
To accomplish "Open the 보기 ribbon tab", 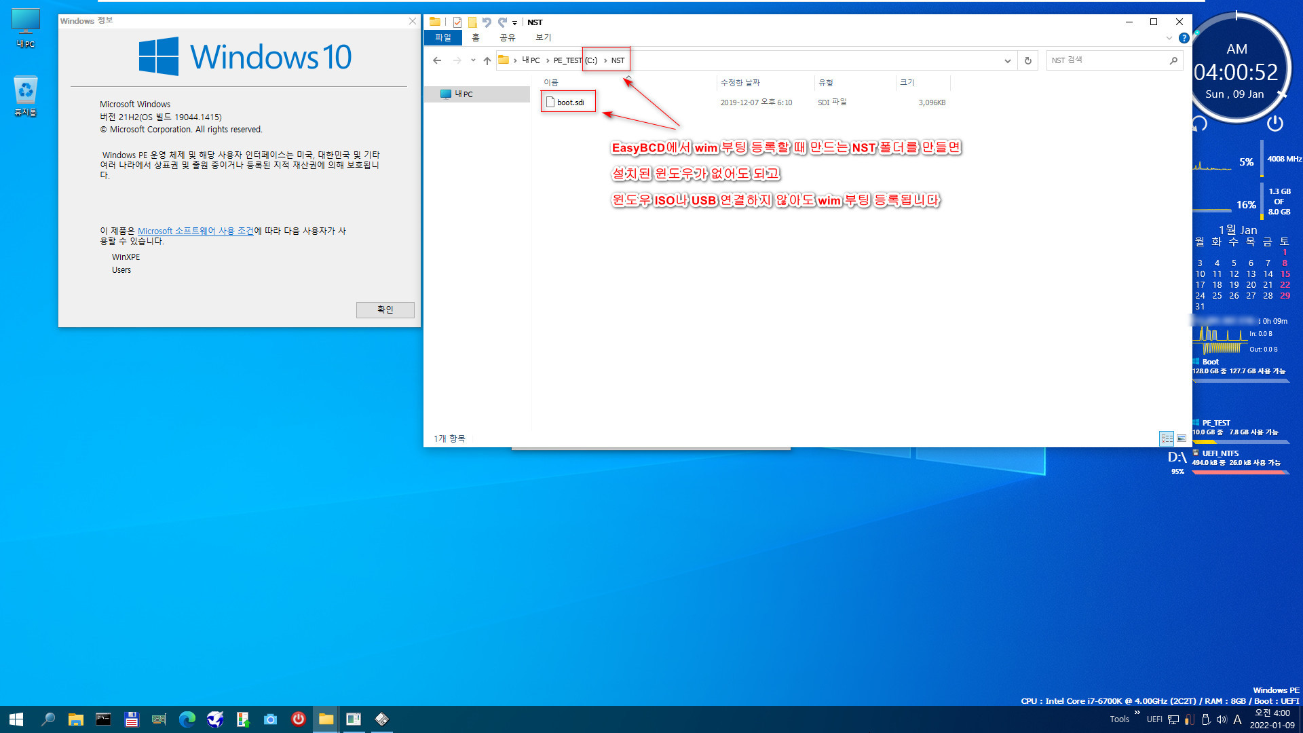I will (x=544, y=38).
